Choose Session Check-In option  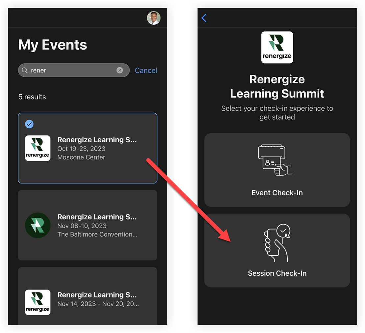277,250
